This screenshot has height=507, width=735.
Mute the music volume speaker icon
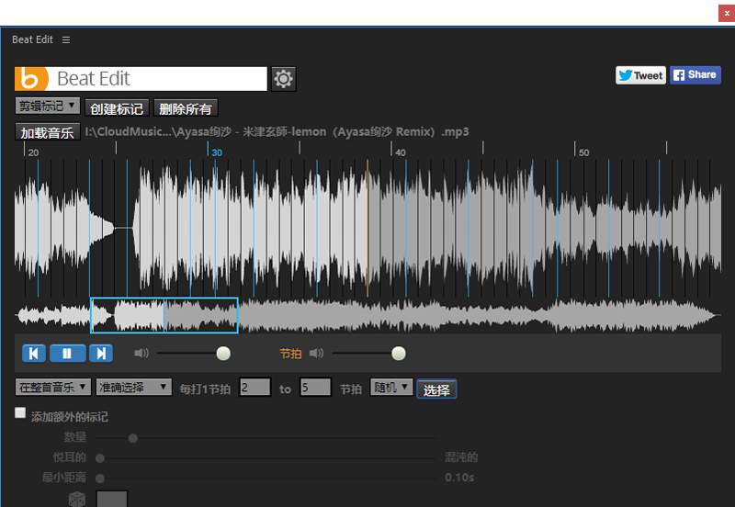click(x=141, y=353)
